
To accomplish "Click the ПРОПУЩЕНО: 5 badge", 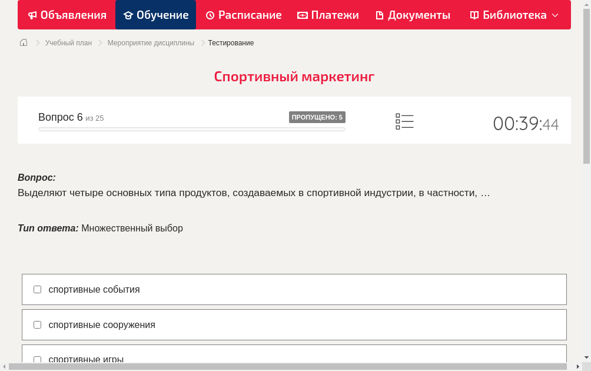I will [x=317, y=117].
